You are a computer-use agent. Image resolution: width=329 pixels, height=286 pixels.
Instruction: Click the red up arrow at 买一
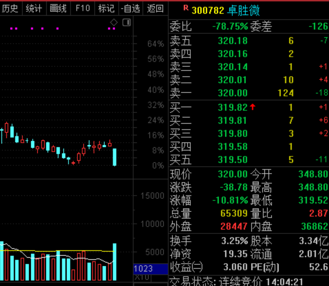252,107
